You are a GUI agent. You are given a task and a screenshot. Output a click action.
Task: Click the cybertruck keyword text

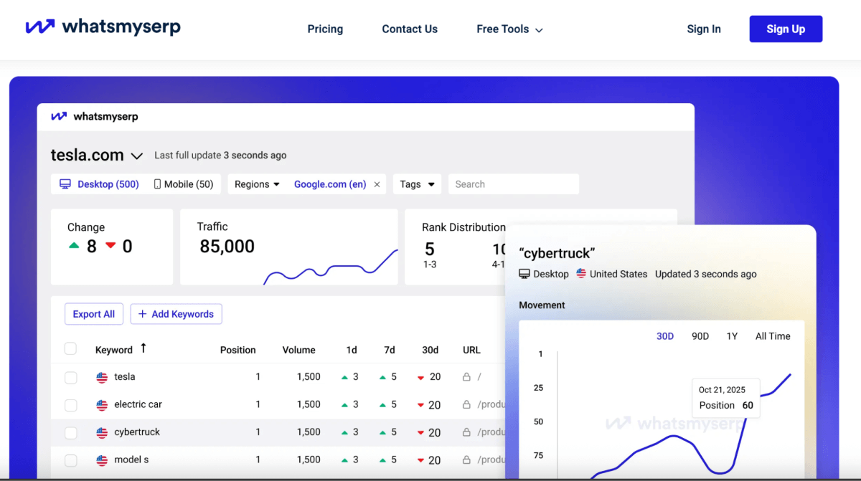point(137,432)
